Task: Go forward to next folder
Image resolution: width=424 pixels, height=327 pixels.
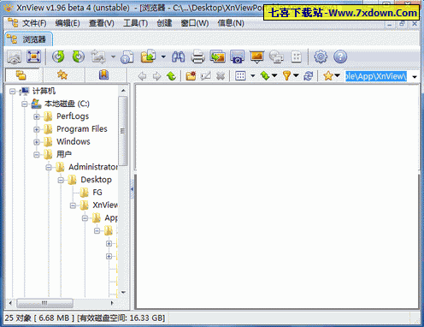Action: point(156,76)
